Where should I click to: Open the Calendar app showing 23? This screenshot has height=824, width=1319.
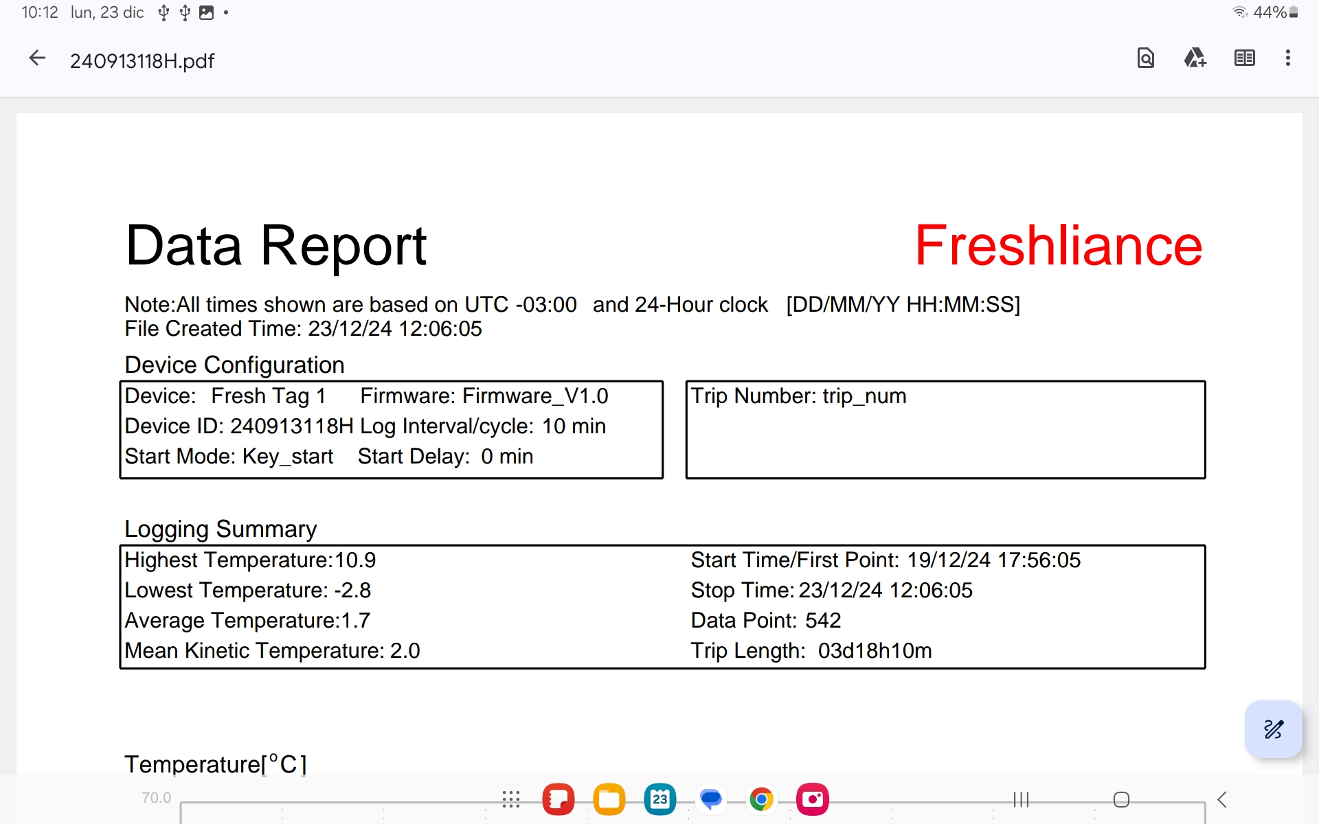coord(659,799)
